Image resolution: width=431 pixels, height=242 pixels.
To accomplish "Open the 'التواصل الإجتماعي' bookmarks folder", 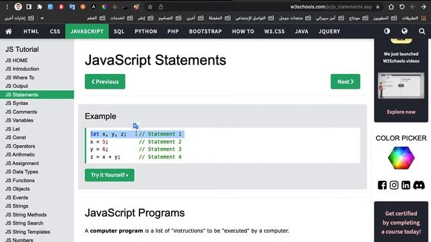I will tap(255, 18).
